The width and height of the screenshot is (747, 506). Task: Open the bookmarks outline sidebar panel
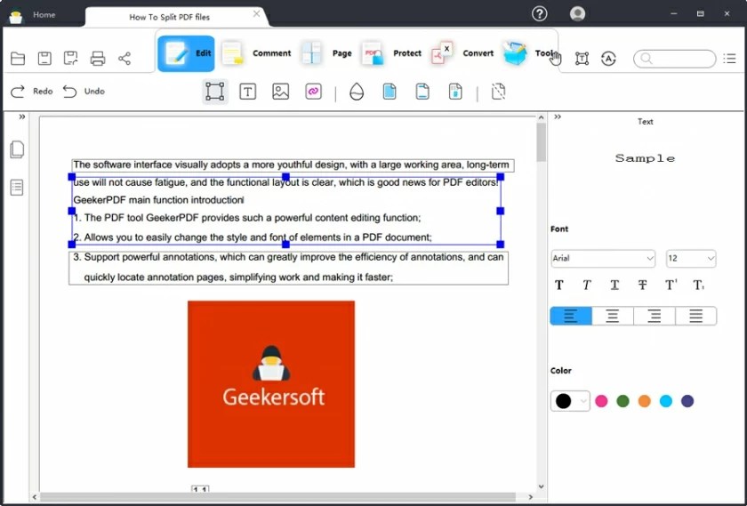(17, 188)
